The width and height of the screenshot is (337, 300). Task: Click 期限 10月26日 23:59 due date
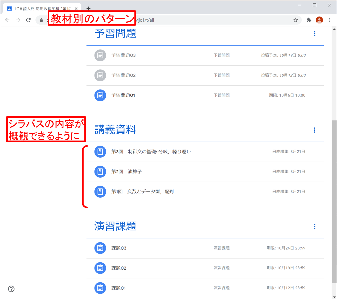[286, 248]
